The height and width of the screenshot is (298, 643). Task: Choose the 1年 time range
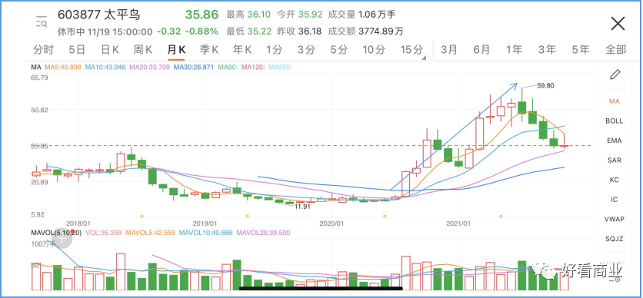point(515,50)
